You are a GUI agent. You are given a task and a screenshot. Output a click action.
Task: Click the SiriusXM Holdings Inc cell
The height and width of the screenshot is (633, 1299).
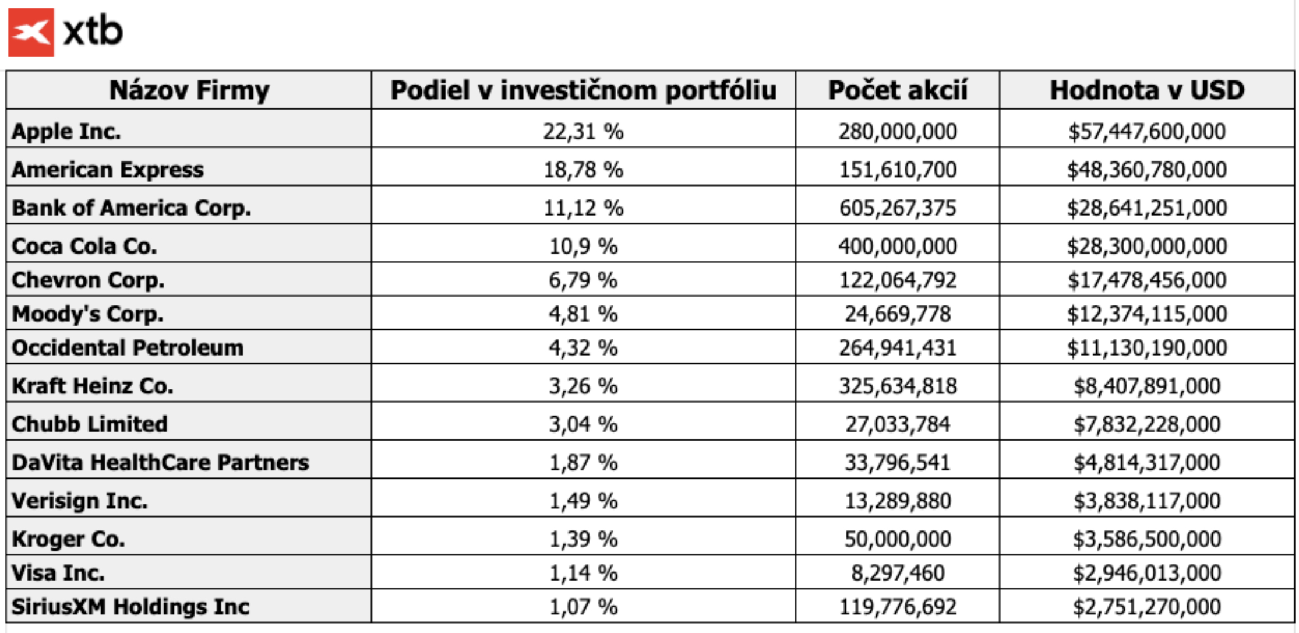(130, 607)
